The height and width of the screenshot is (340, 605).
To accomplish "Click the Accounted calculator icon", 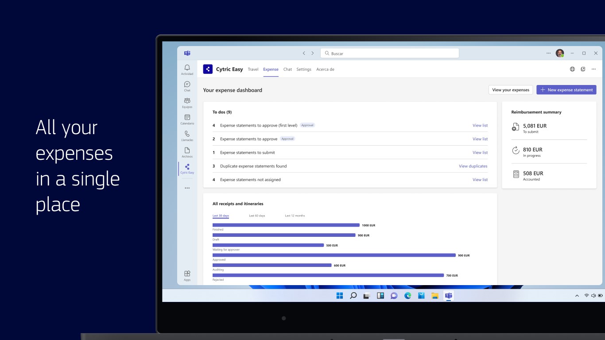I will coord(516,174).
